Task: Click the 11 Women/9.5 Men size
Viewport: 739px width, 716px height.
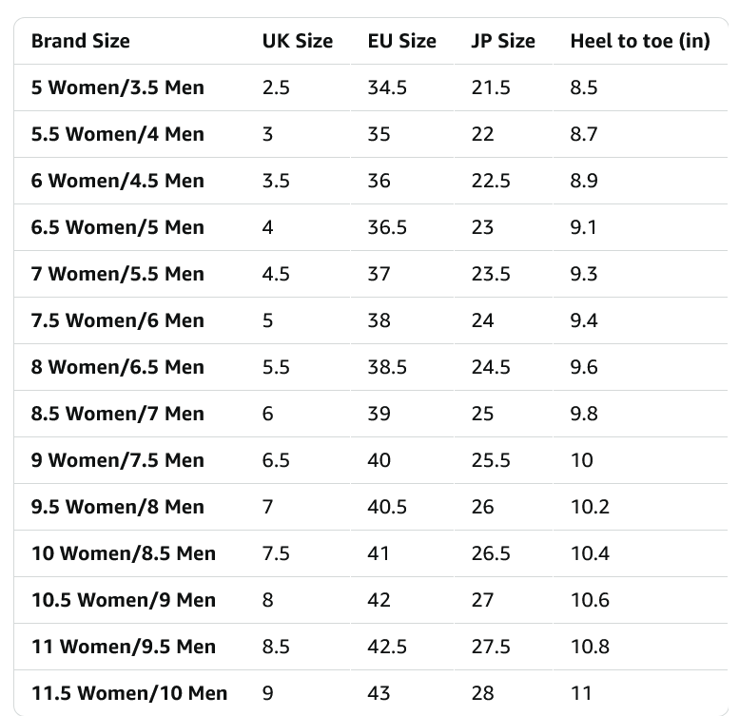Action: click(123, 647)
